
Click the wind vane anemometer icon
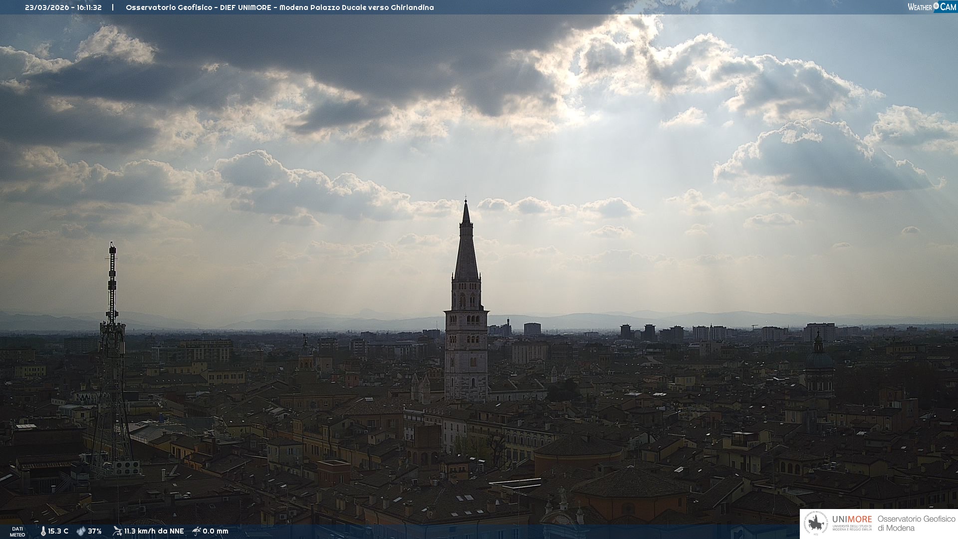click(117, 531)
